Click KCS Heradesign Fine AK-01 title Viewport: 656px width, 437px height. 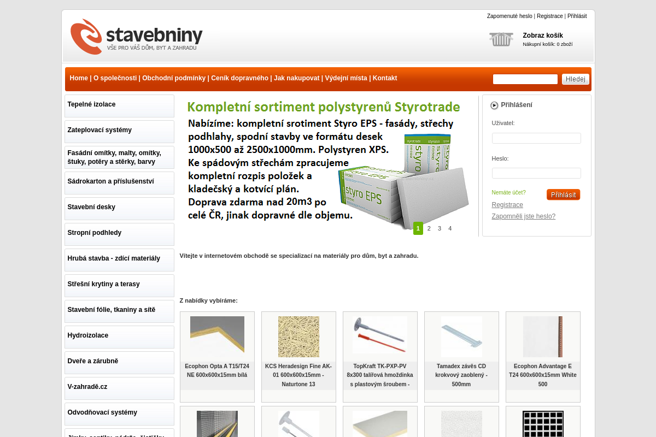298,375
